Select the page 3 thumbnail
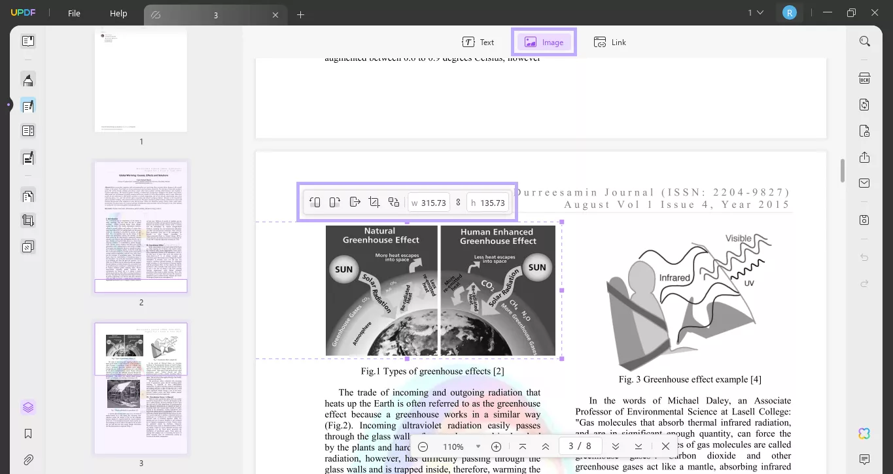893x474 pixels. 141,388
